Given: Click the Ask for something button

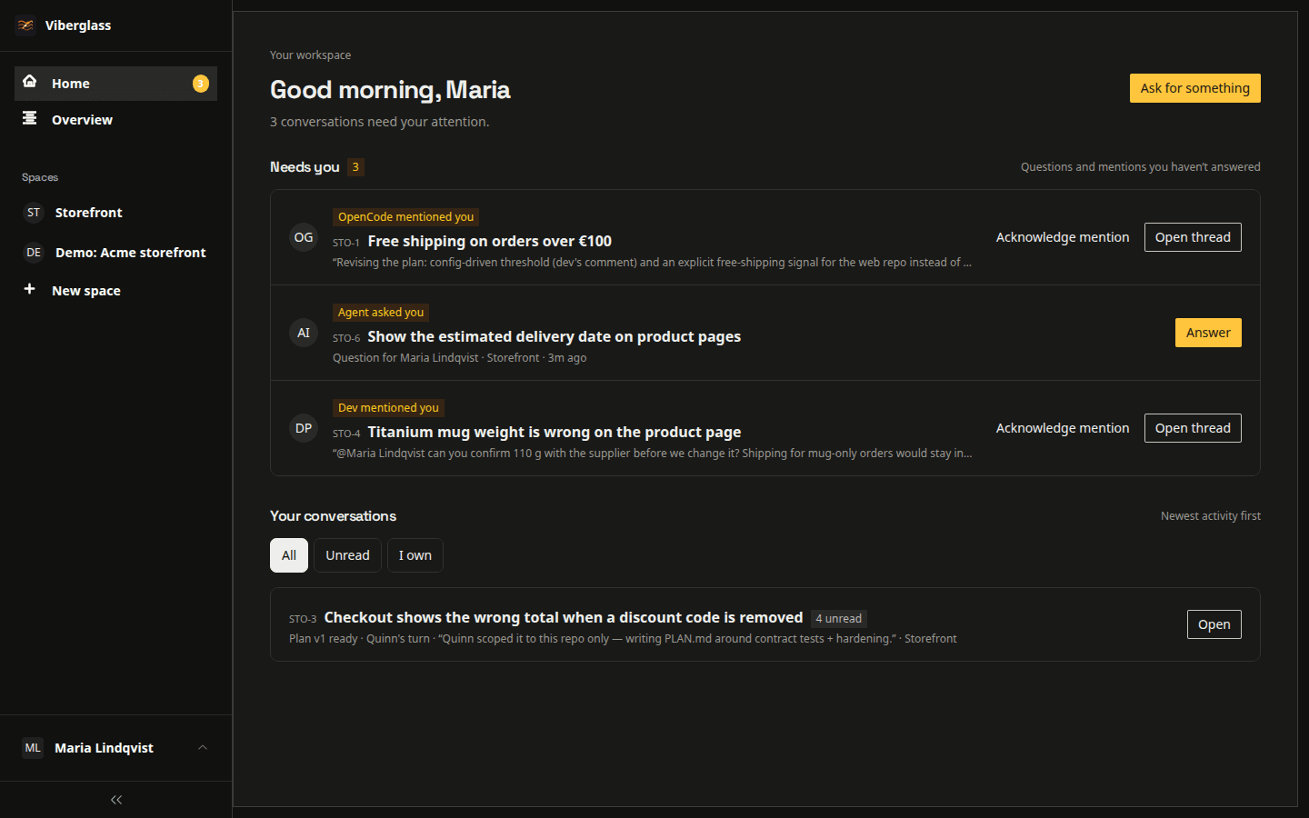Looking at the screenshot, I should tap(1195, 88).
